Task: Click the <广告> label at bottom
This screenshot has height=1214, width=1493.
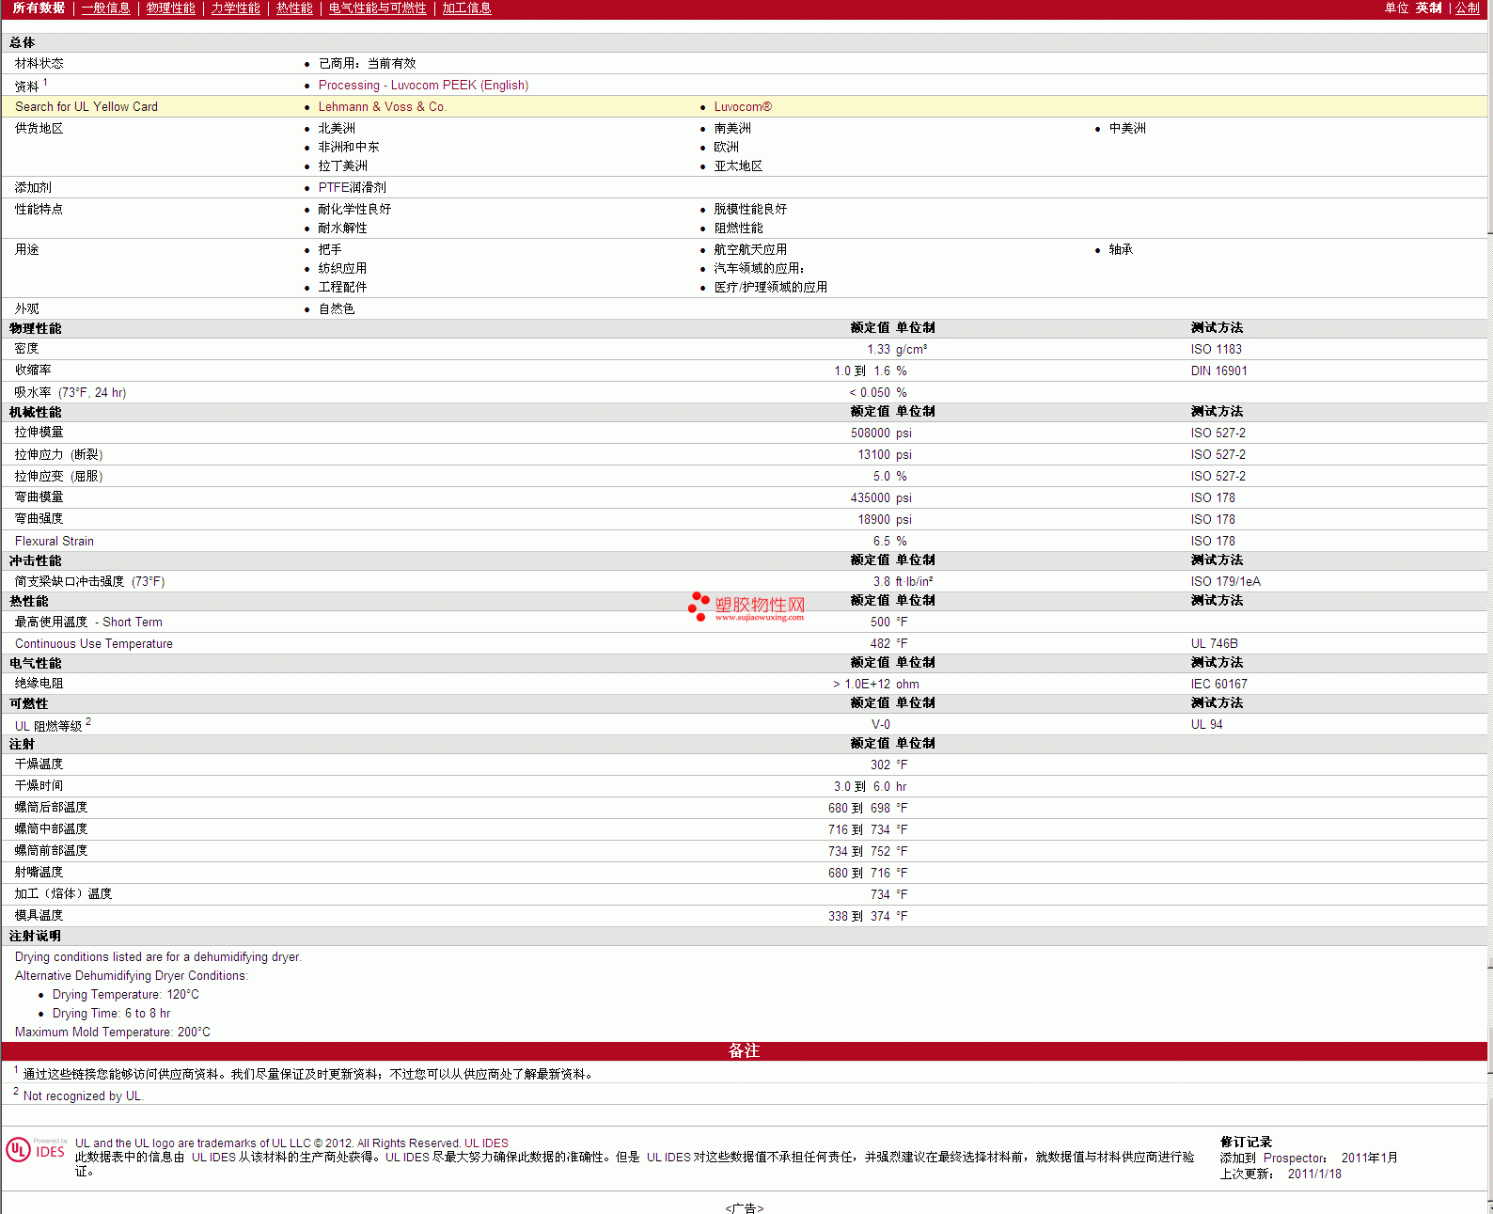Action: coord(745,1208)
